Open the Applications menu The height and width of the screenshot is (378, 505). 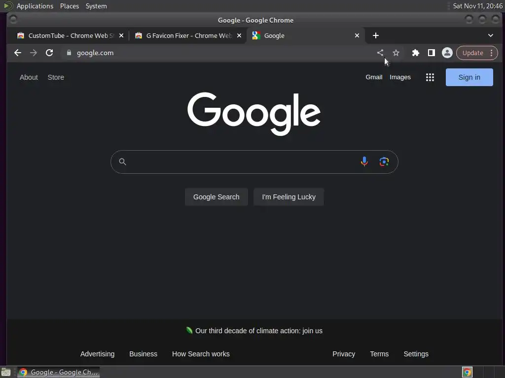pos(35,6)
